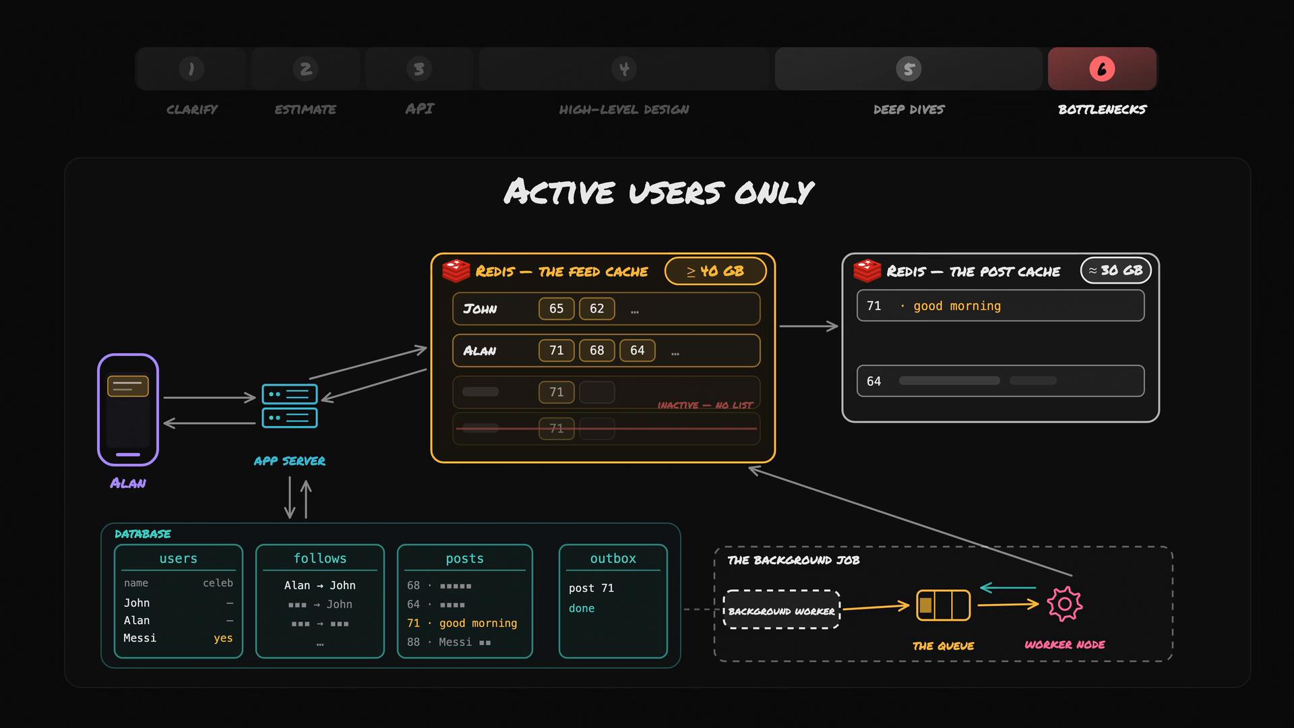Click the 'inactive — no list' note
Viewport: 1294px width, 728px height.
pyautogui.click(x=705, y=405)
